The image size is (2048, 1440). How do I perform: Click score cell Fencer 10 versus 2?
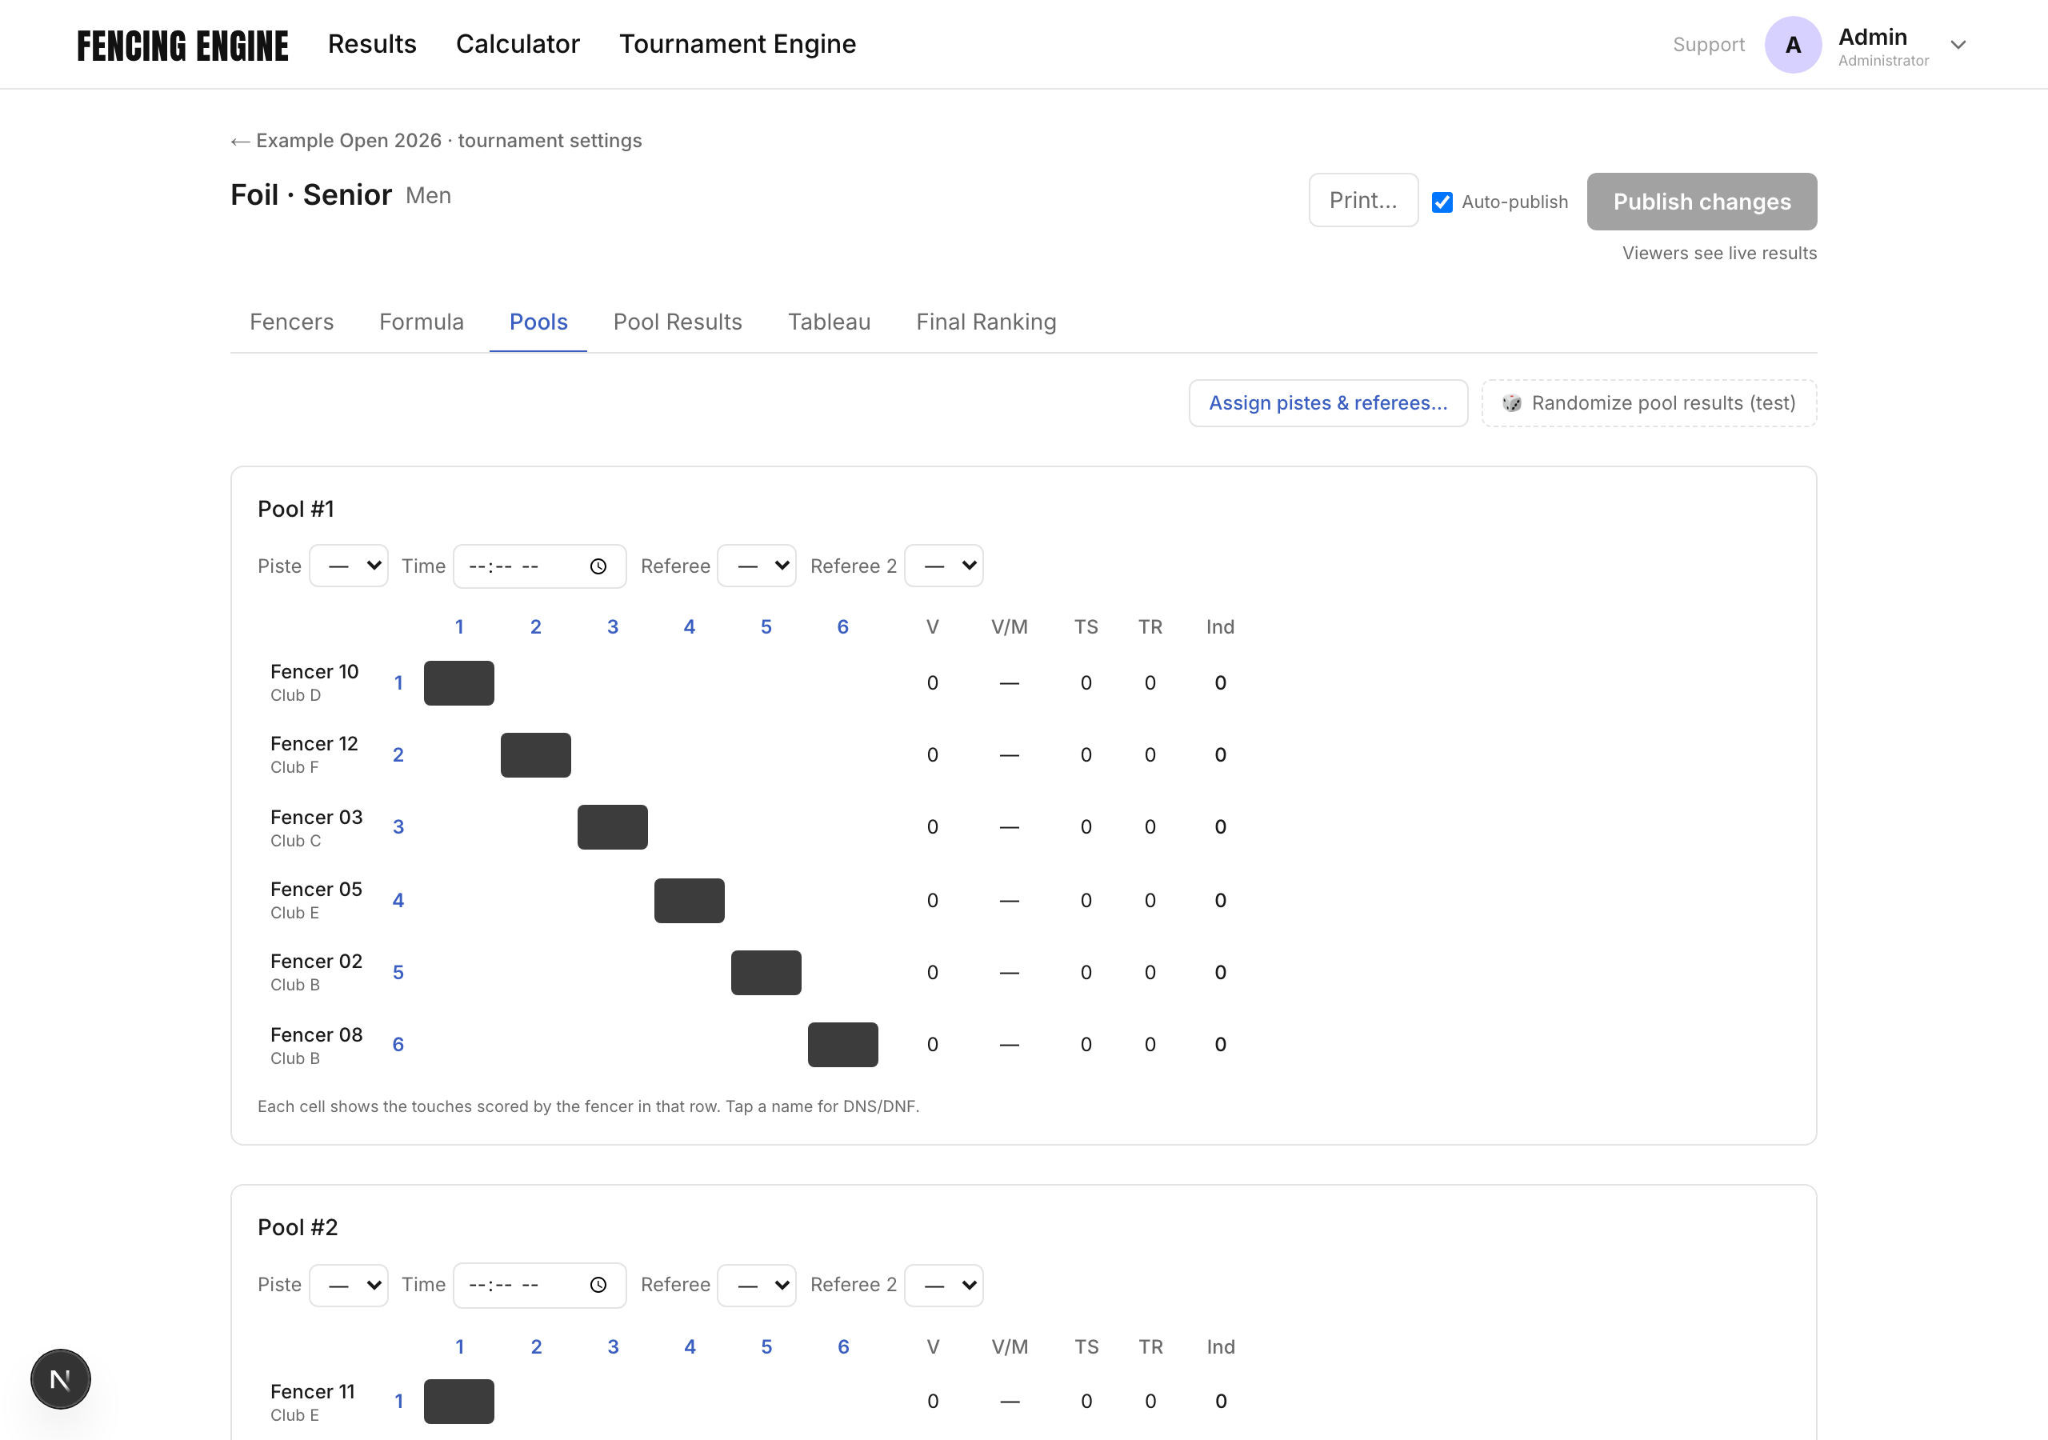[536, 683]
